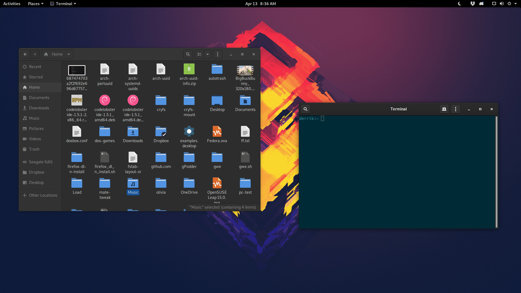Select the screenshot image thumbnail 687474703
The width and height of the screenshot is (521, 293).
pyautogui.click(x=77, y=70)
